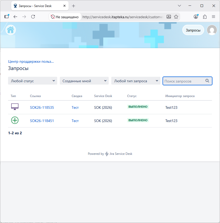Open the browser extensions puzzle icon

205,17
